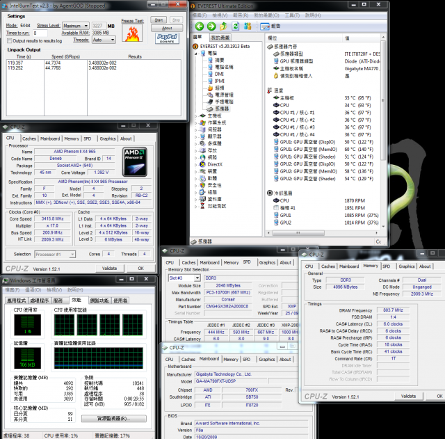445x439 pixels.
Task: Click the Core Speed value 3415.8 MHz
Action: 53,218
